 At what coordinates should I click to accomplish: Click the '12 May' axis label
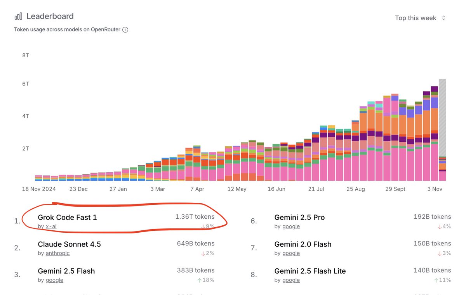(x=237, y=189)
